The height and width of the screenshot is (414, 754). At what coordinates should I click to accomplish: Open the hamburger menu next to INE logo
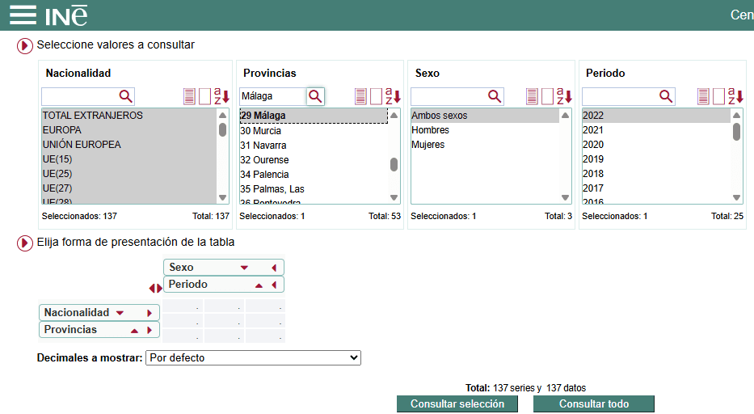click(22, 15)
